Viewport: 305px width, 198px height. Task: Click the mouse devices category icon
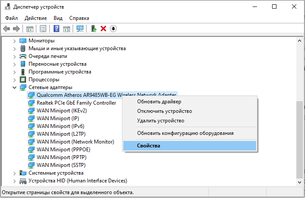tap(23, 48)
